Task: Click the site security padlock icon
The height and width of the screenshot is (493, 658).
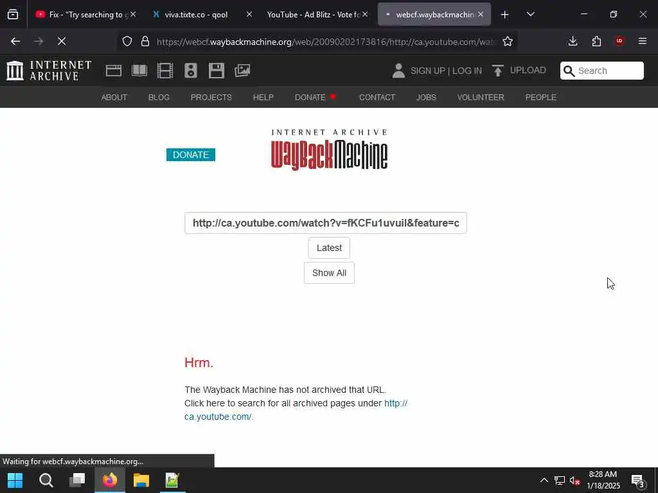Action: pyautogui.click(x=145, y=41)
